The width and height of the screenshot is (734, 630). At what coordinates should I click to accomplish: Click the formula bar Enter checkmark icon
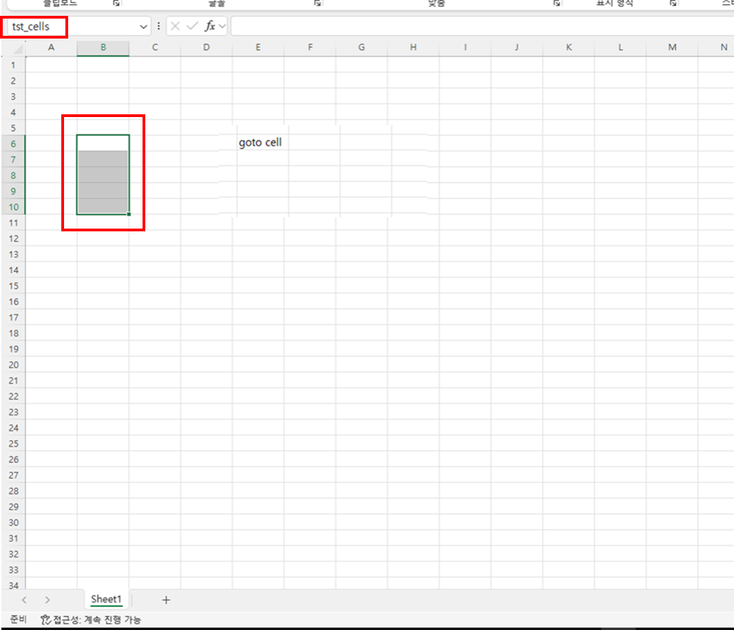point(192,26)
